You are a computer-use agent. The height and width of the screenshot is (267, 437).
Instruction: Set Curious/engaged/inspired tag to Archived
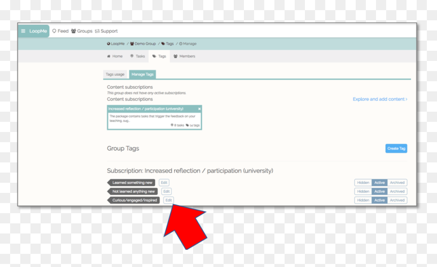click(x=397, y=200)
